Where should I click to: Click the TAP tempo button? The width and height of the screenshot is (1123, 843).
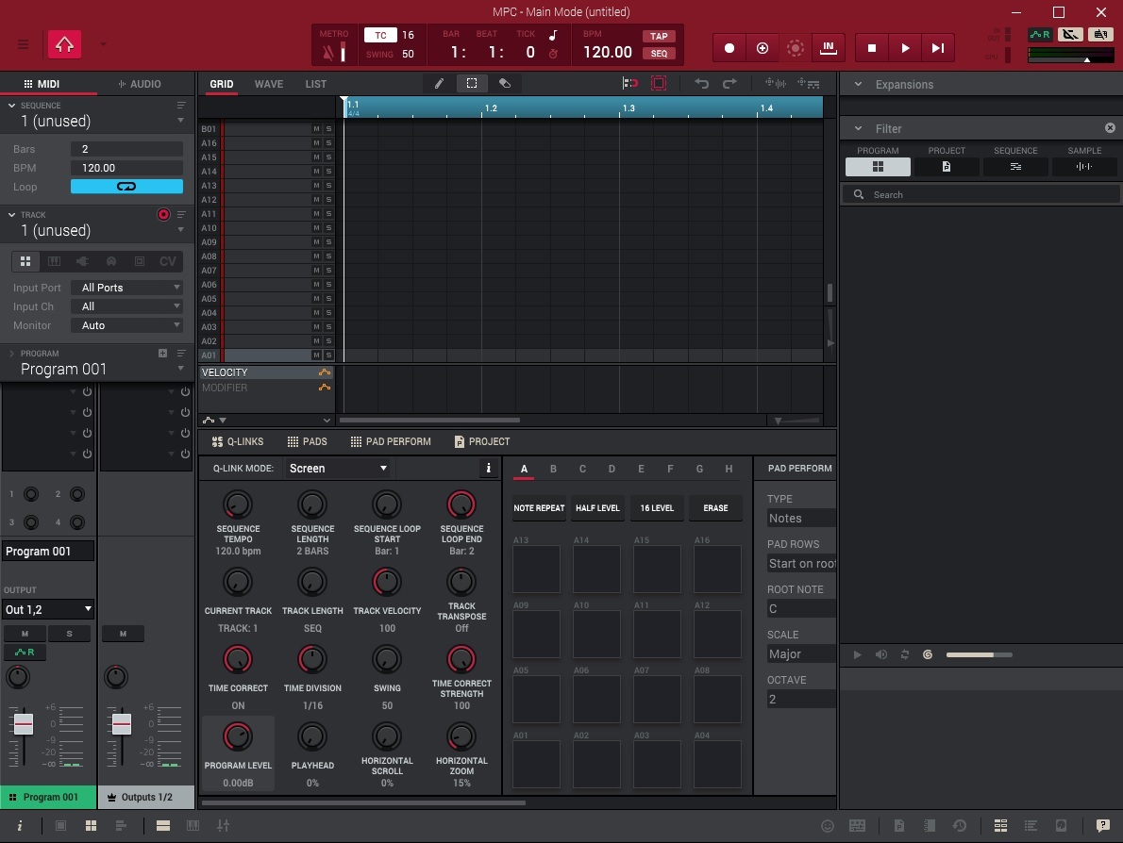659,37
